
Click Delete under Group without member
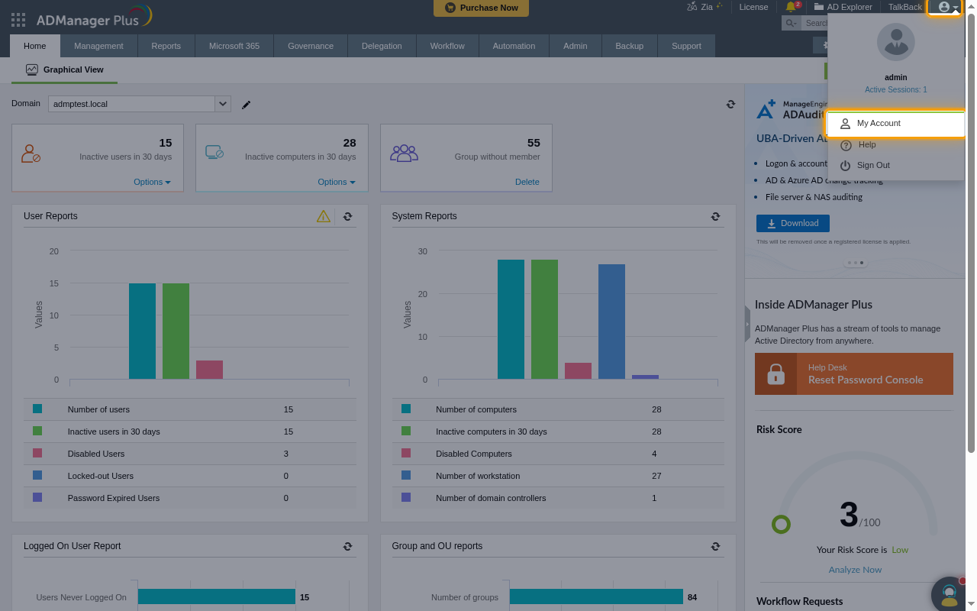tap(527, 182)
